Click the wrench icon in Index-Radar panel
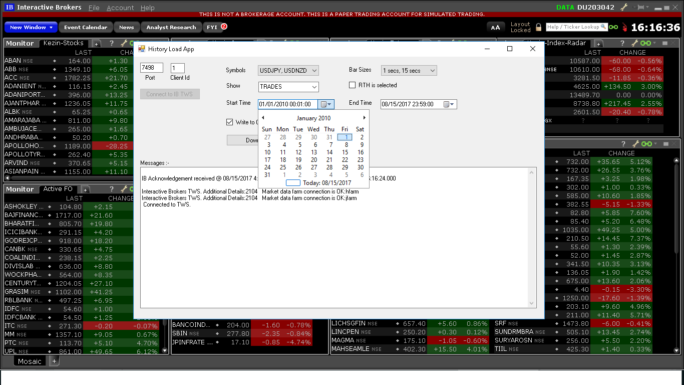 pyautogui.click(x=634, y=44)
